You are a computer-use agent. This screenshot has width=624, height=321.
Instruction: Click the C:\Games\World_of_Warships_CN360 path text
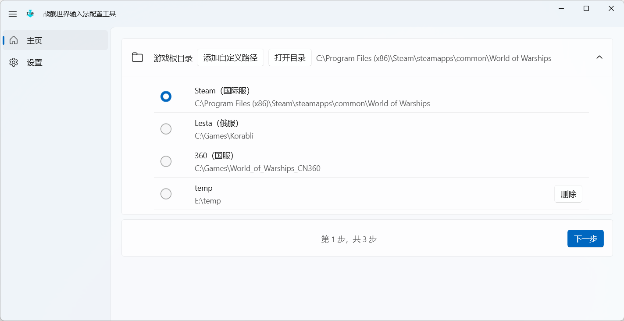pyautogui.click(x=257, y=168)
